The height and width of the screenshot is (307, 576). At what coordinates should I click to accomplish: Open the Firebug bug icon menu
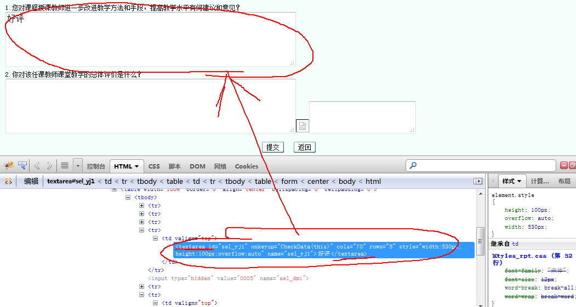(x=9, y=166)
